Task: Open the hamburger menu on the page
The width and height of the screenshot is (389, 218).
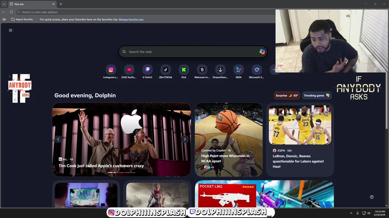Action: [x=11, y=30]
